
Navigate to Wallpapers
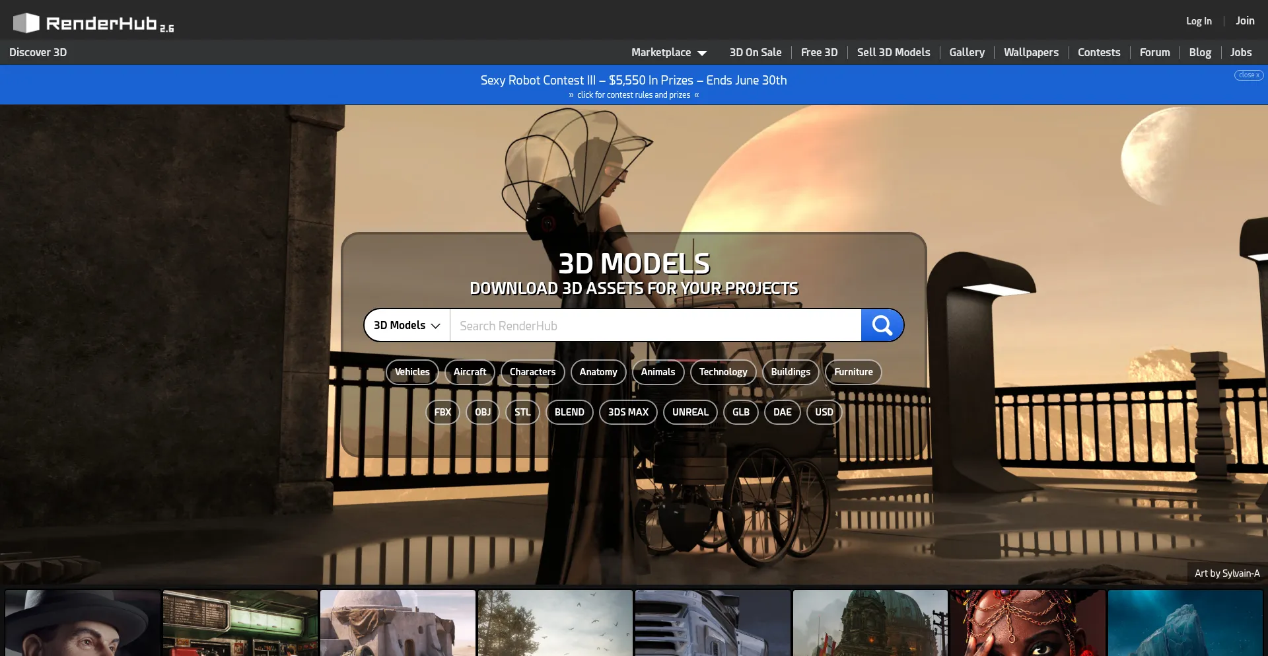click(1031, 52)
